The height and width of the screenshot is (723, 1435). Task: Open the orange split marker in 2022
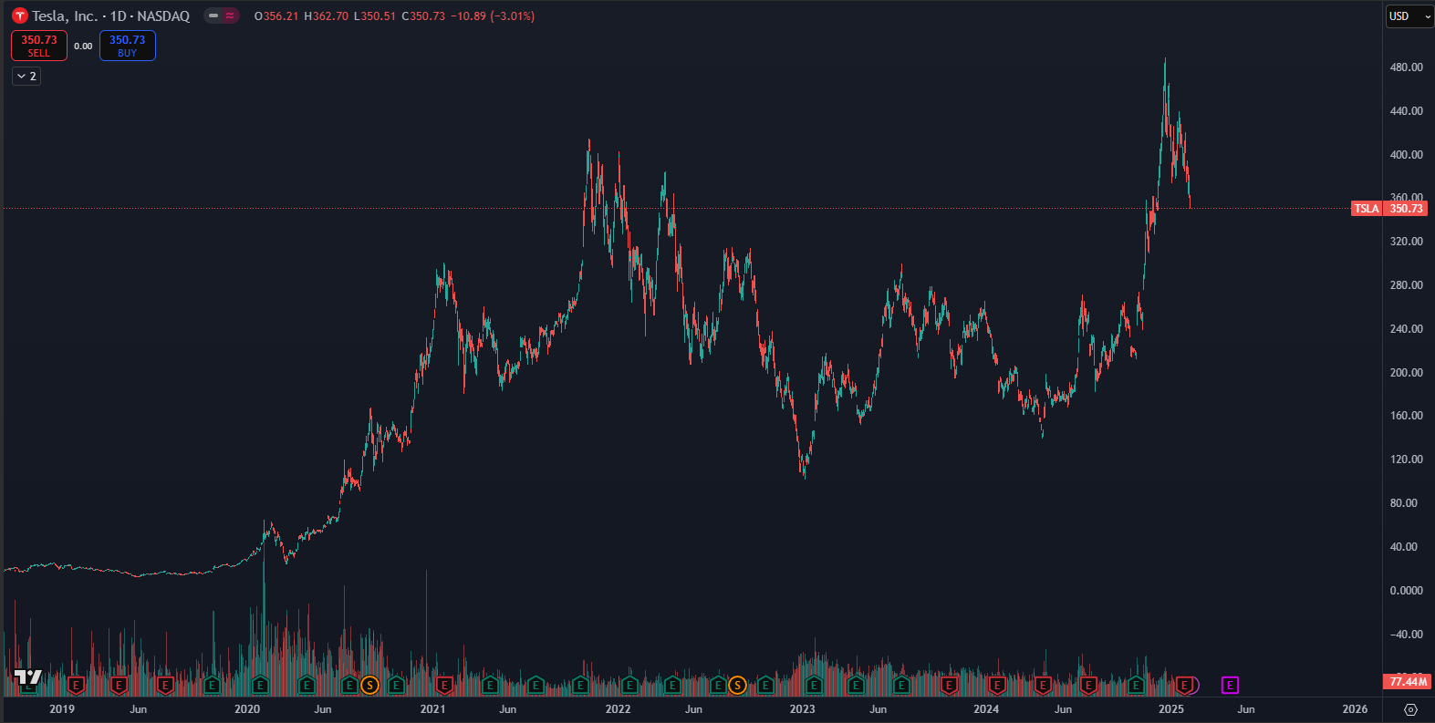coord(737,685)
